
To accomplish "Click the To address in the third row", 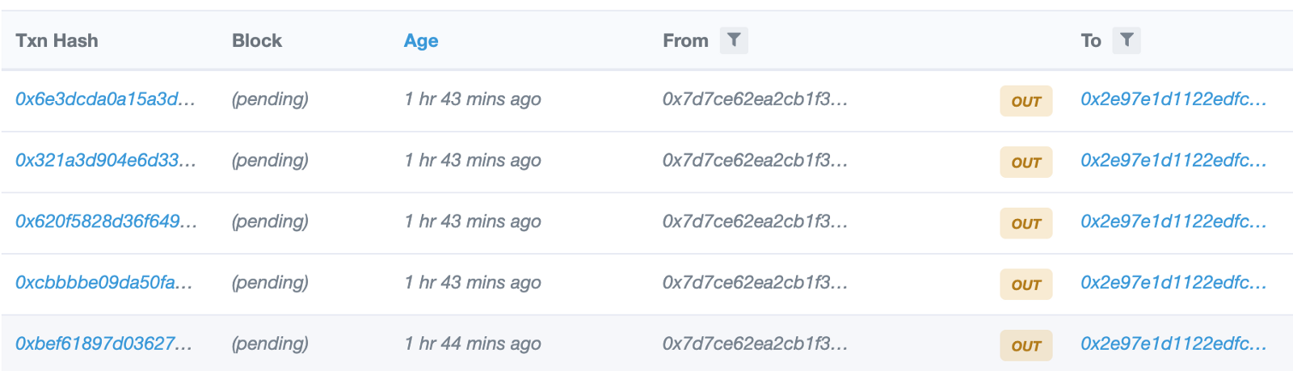I will pos(1173,221).
